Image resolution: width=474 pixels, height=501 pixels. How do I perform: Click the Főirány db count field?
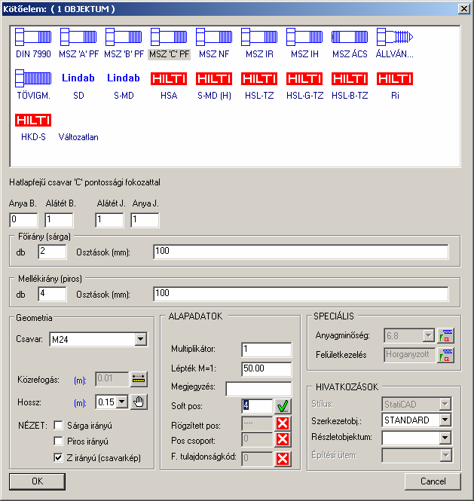[53, 252]
